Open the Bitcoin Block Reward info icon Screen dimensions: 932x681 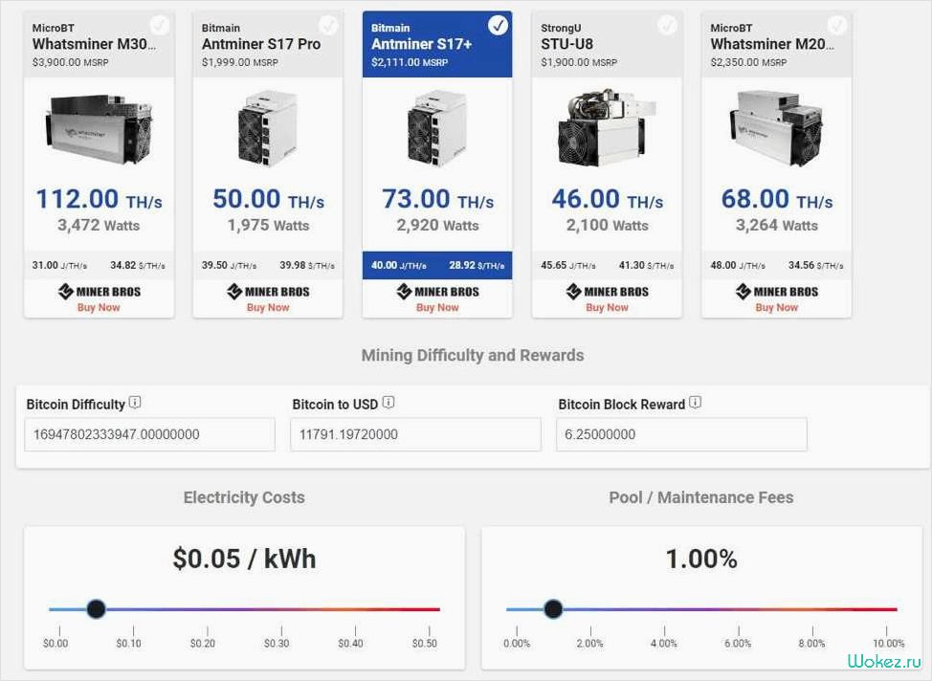click(x=695, y=403)
